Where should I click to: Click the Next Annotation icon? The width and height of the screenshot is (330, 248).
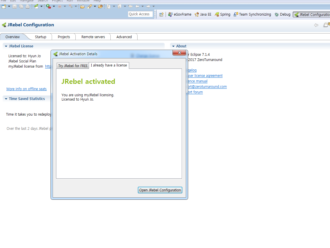click(109, 7)
